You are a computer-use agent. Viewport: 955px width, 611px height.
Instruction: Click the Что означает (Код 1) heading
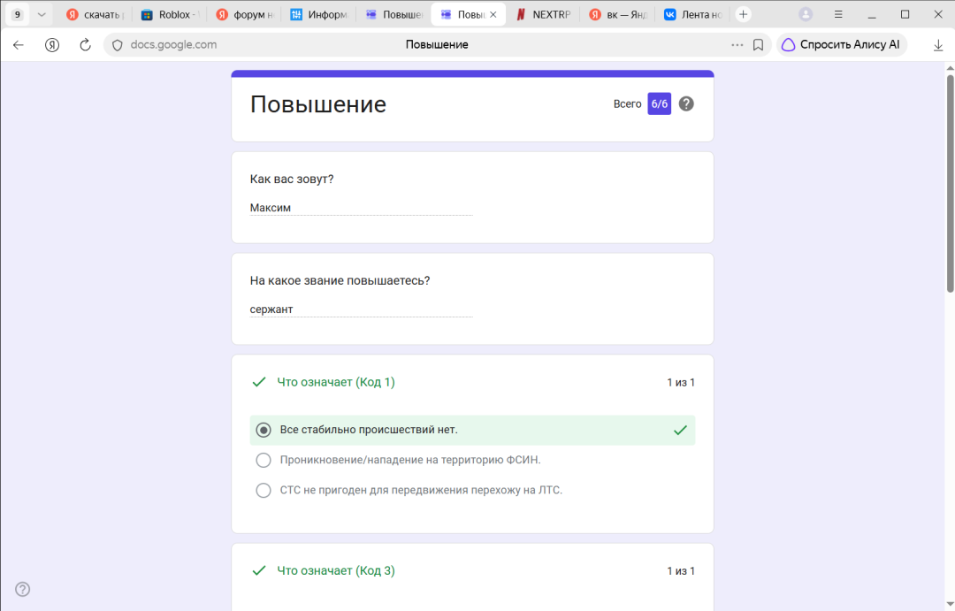(x=336, y=382)
